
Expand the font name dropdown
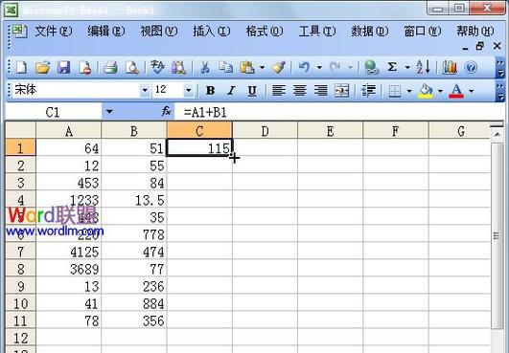145,90
